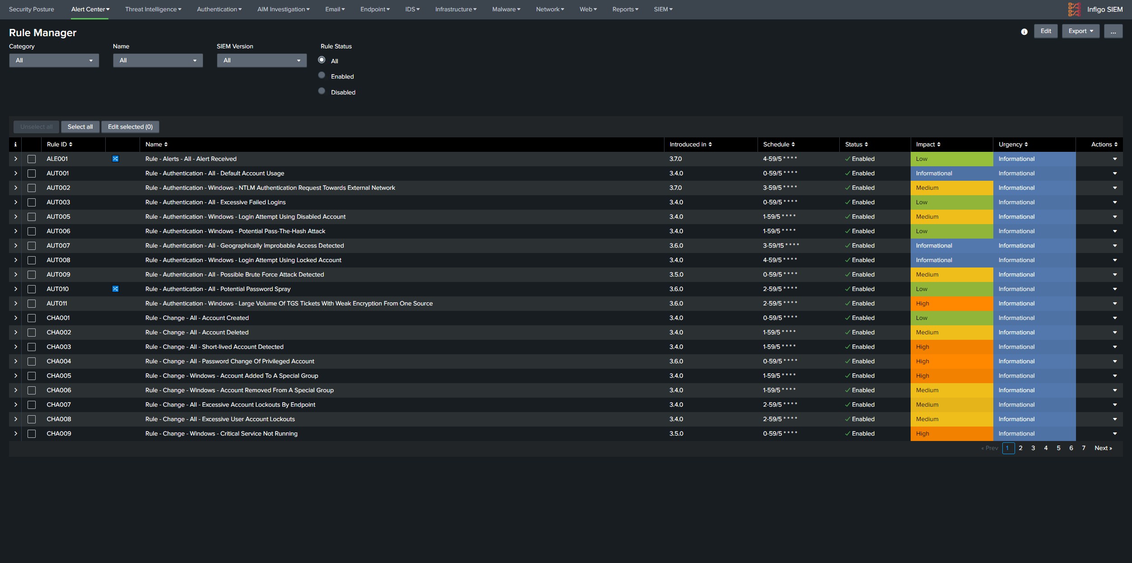
Task: Open the more options ellipsis button
Action: (x=1113, y=31)
